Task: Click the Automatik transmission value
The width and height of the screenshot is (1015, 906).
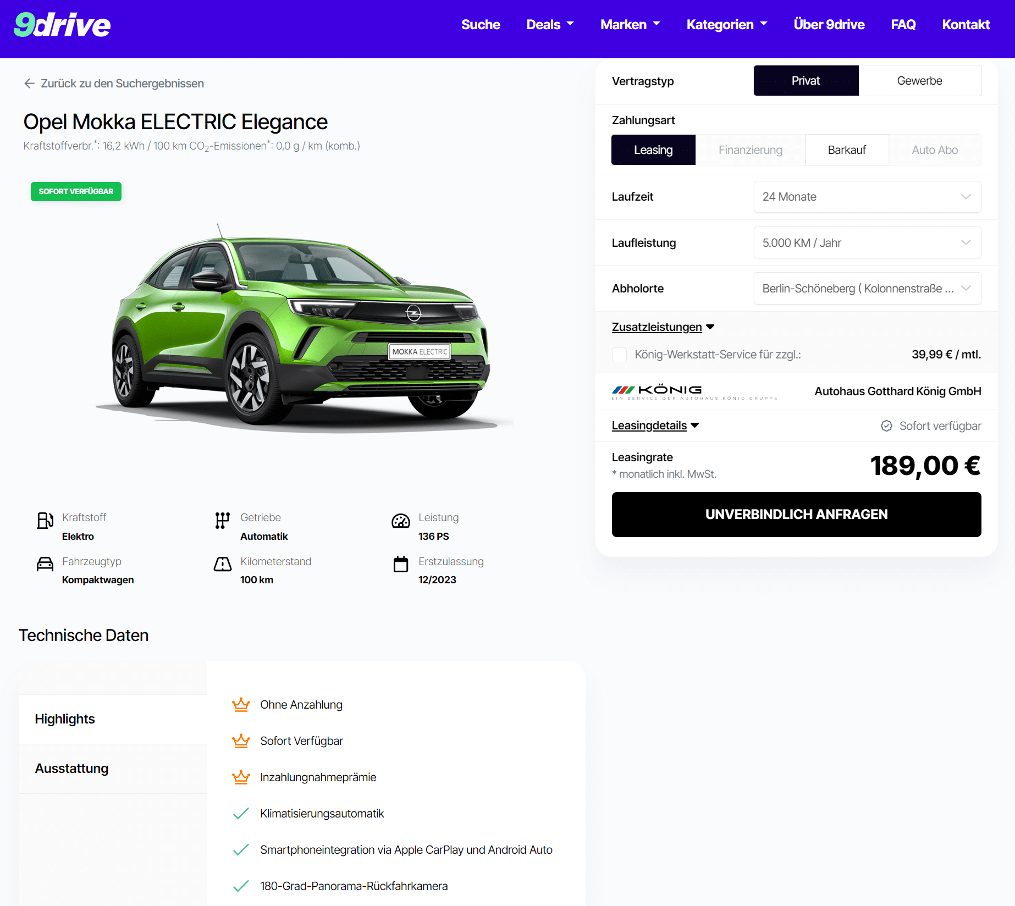Action: 264,536
